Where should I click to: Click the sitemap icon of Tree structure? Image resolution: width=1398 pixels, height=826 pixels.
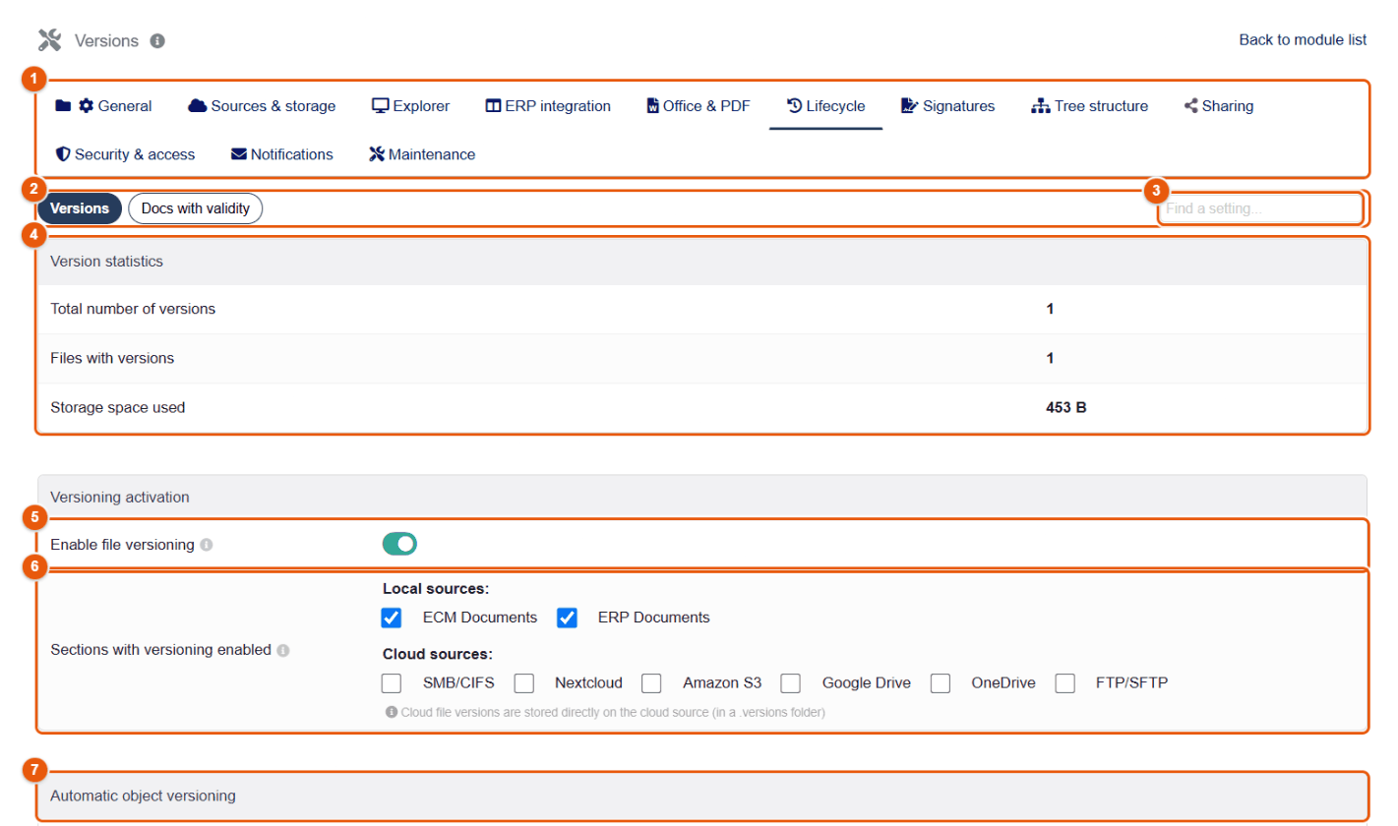click(1041, 106)
